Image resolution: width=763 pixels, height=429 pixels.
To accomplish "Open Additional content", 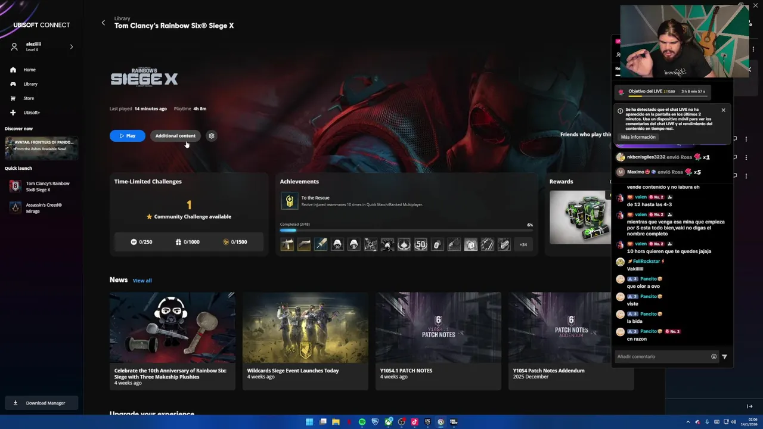I will click(175, 136).
